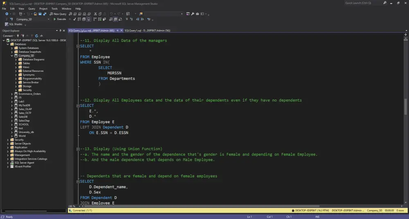Select the University_db database
The image size is (409, 219).
click(x=26, y=132)
